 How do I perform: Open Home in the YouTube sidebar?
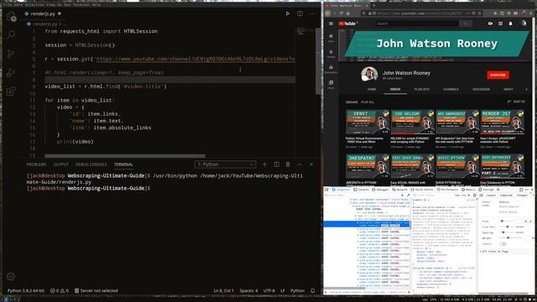(x=331, y=38)
